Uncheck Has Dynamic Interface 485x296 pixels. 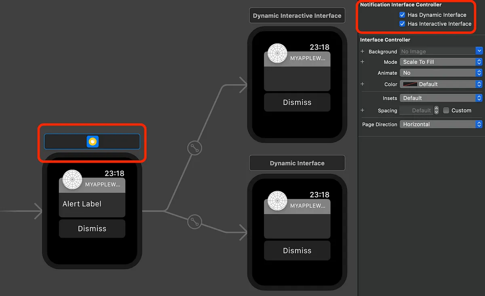(x=402, y=15)
